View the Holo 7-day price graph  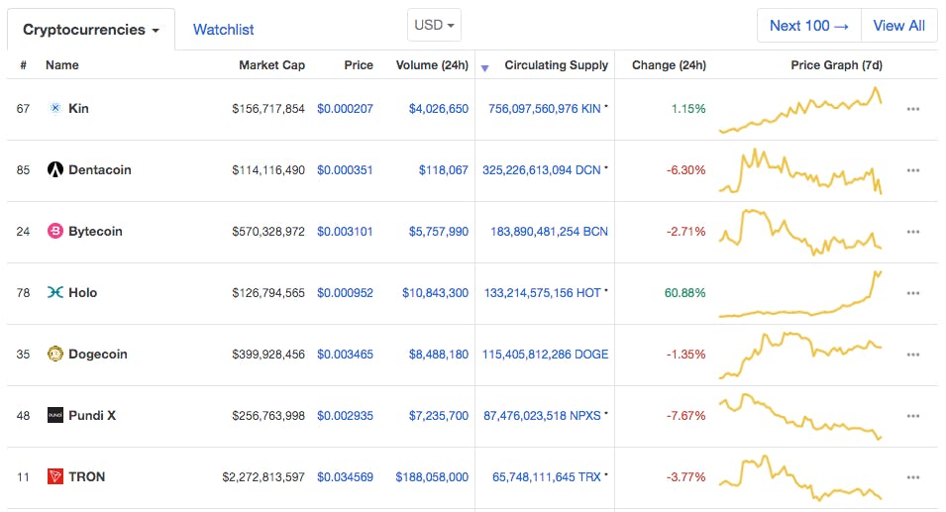[800, 293]
